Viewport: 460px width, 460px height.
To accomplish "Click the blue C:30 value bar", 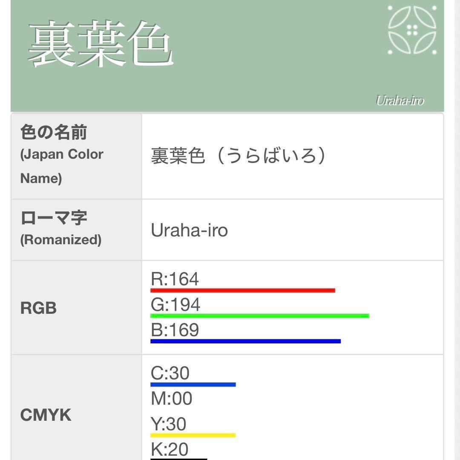I will [193, 385].
